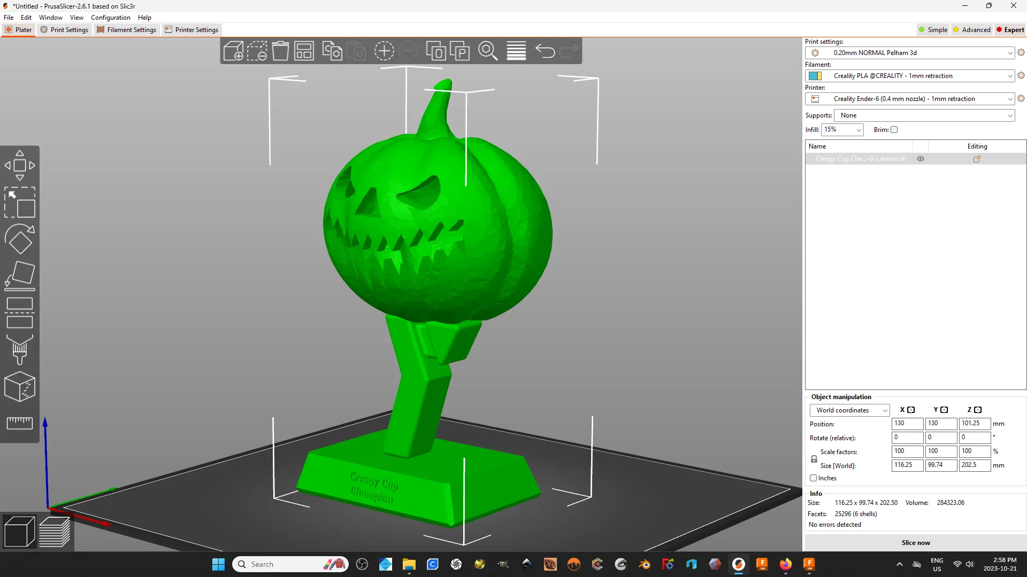The width and height of the screenshot is (1027, 577).
Task: Expand the Supports dropdown
Action: [924, 115]
